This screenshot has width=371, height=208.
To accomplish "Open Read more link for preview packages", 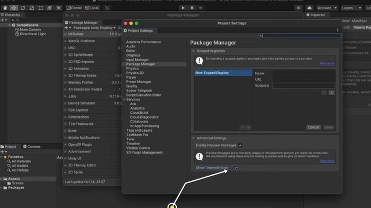I will click(x=327, y=161).
